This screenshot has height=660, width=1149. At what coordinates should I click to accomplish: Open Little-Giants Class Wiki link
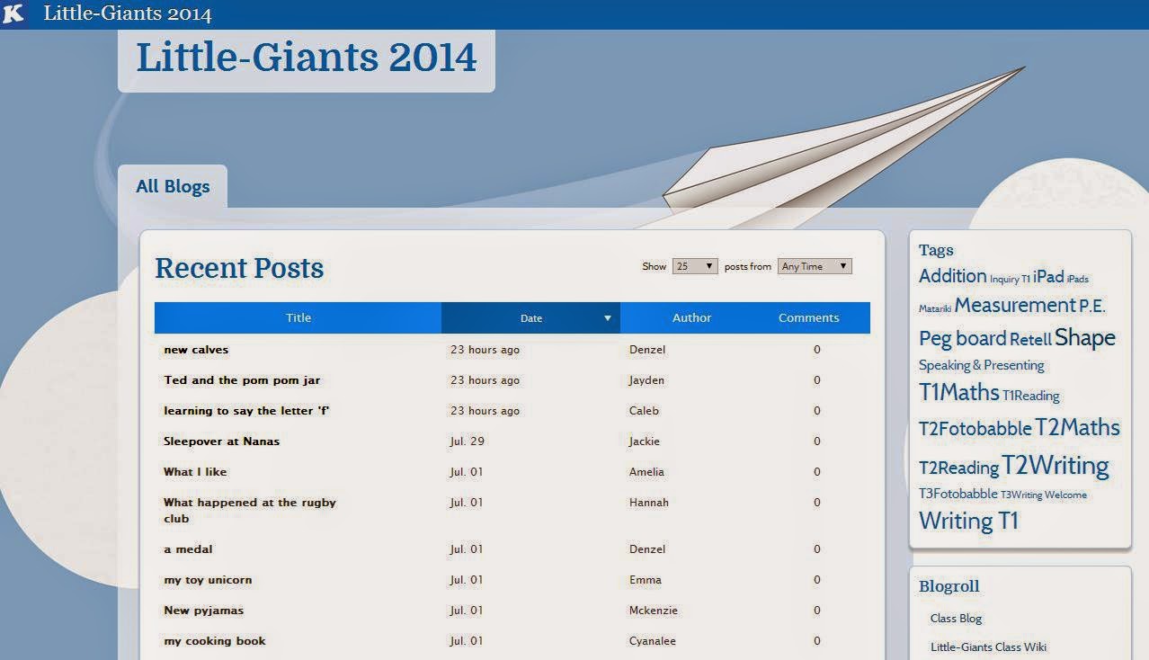coord(988,647)
